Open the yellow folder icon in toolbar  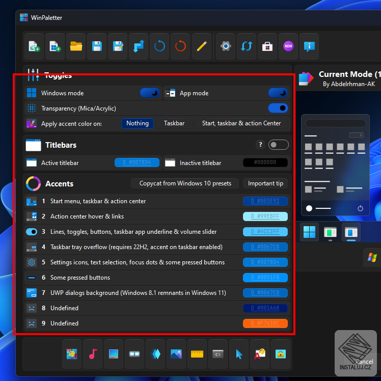click(x=76, y=46)
